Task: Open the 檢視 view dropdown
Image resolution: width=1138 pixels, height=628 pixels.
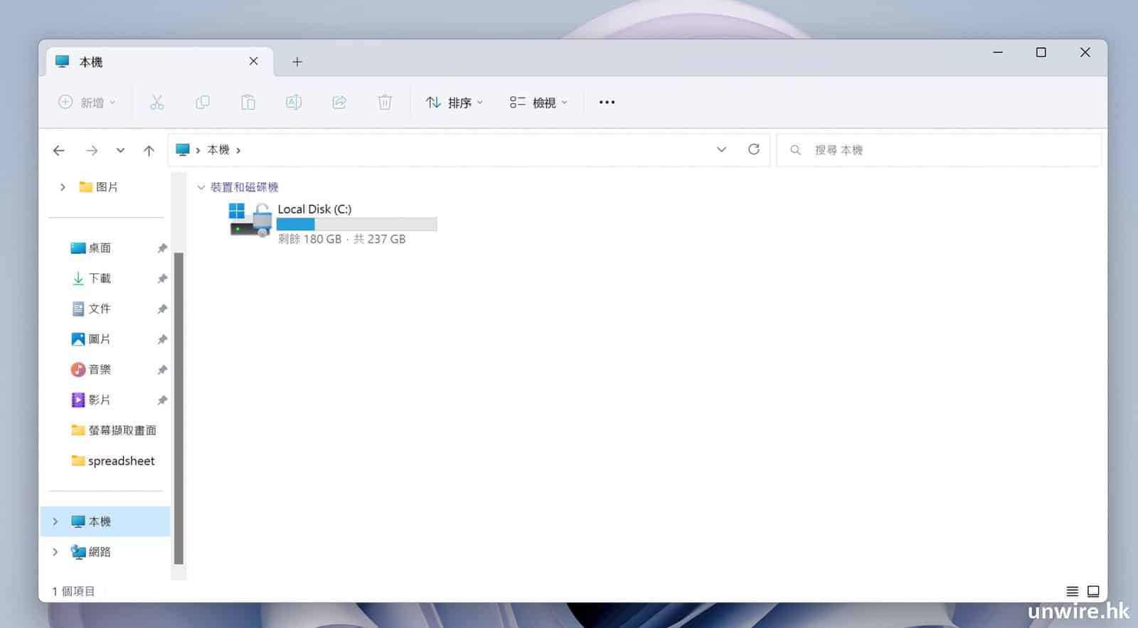Action: [538, 102]
